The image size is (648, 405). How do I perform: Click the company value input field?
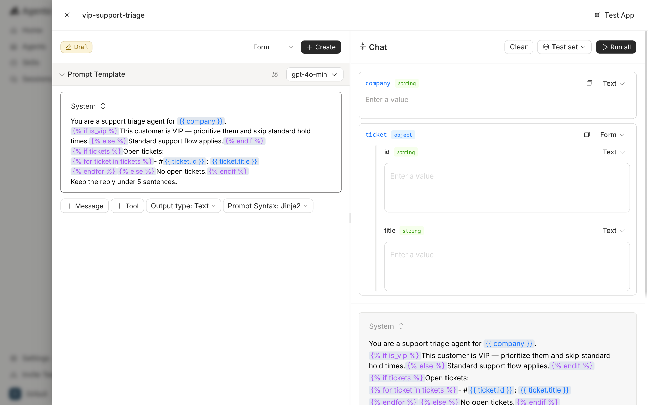coord(497,100)
